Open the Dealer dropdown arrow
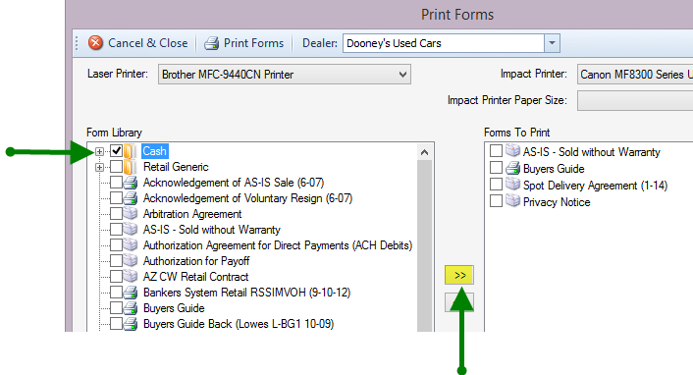 (x=552, y=43)
